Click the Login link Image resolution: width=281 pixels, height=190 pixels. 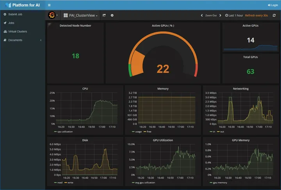273,5
